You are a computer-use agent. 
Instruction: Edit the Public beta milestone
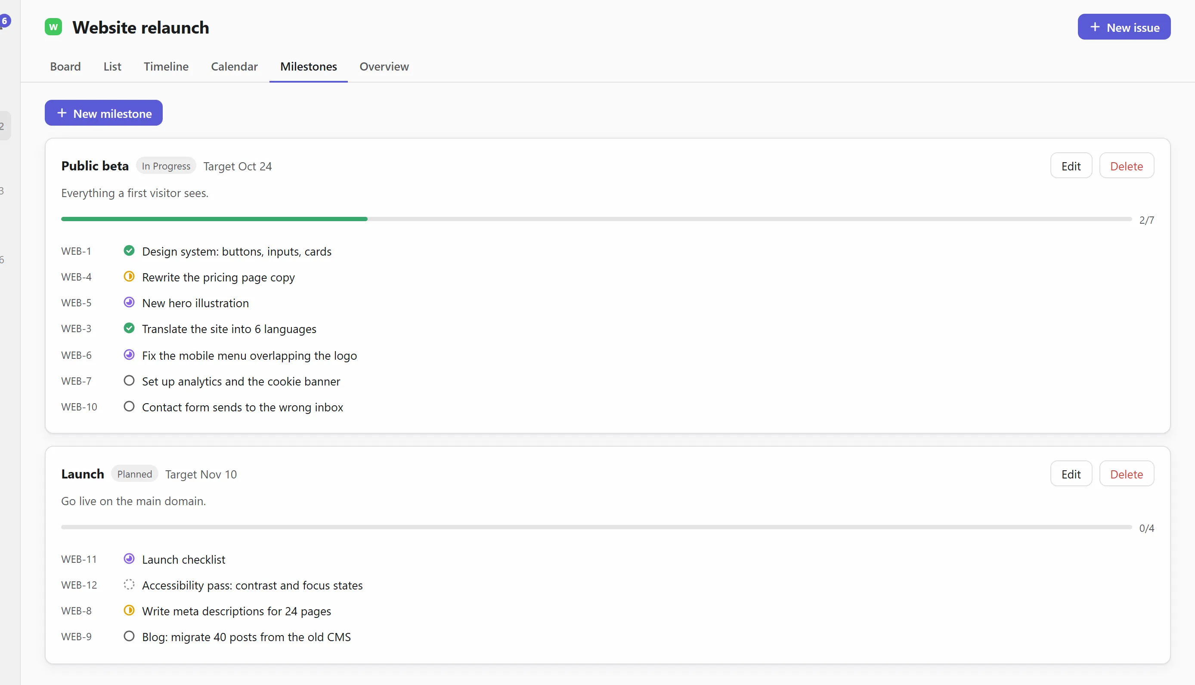[x=1071, y=166]
